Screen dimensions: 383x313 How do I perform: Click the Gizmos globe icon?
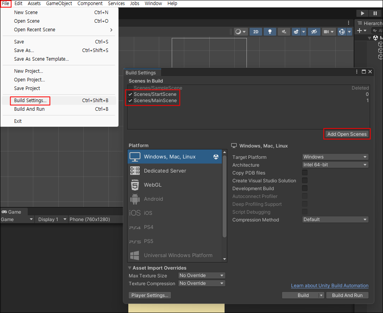(342, 32)
